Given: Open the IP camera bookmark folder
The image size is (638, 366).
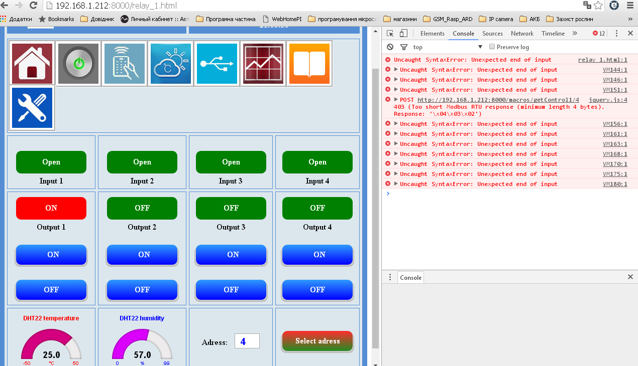Looking at the screenshot, I should click(x=496, y=19).
